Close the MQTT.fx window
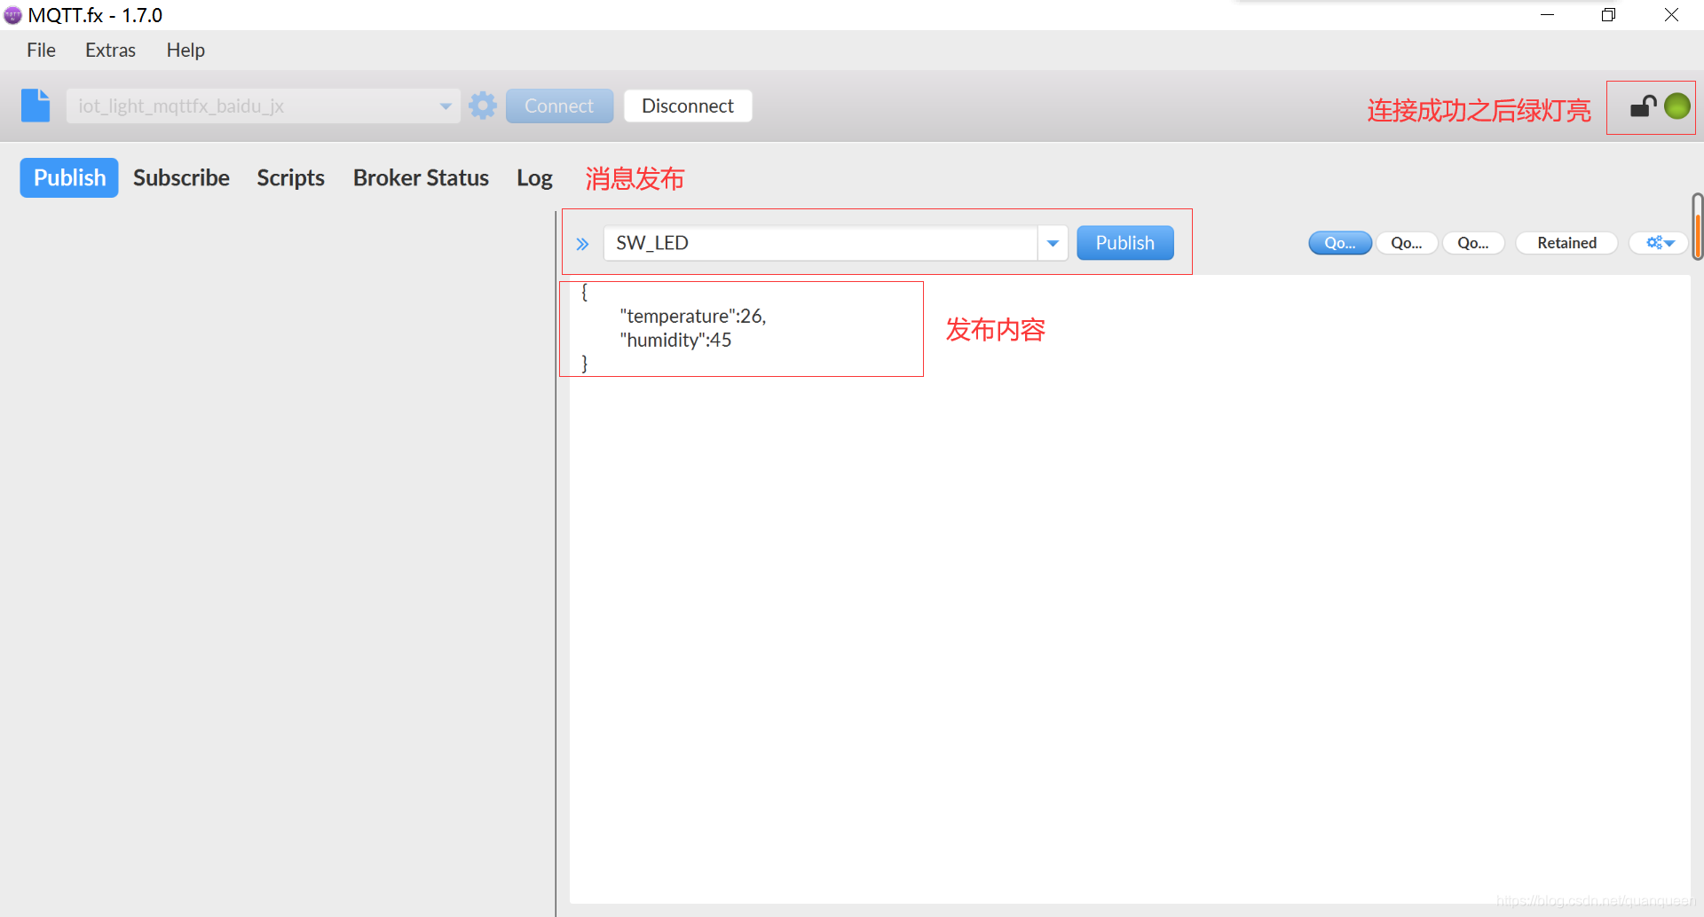This screenshot has width=1704, height=917. pyautogui.click(x=1671, y=15)
